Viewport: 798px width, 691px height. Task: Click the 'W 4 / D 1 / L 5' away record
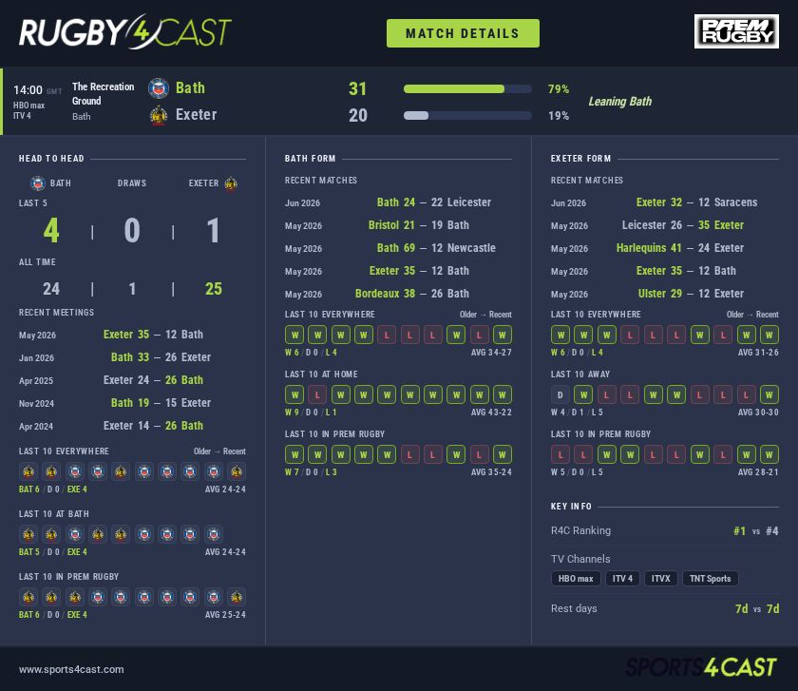578,412
